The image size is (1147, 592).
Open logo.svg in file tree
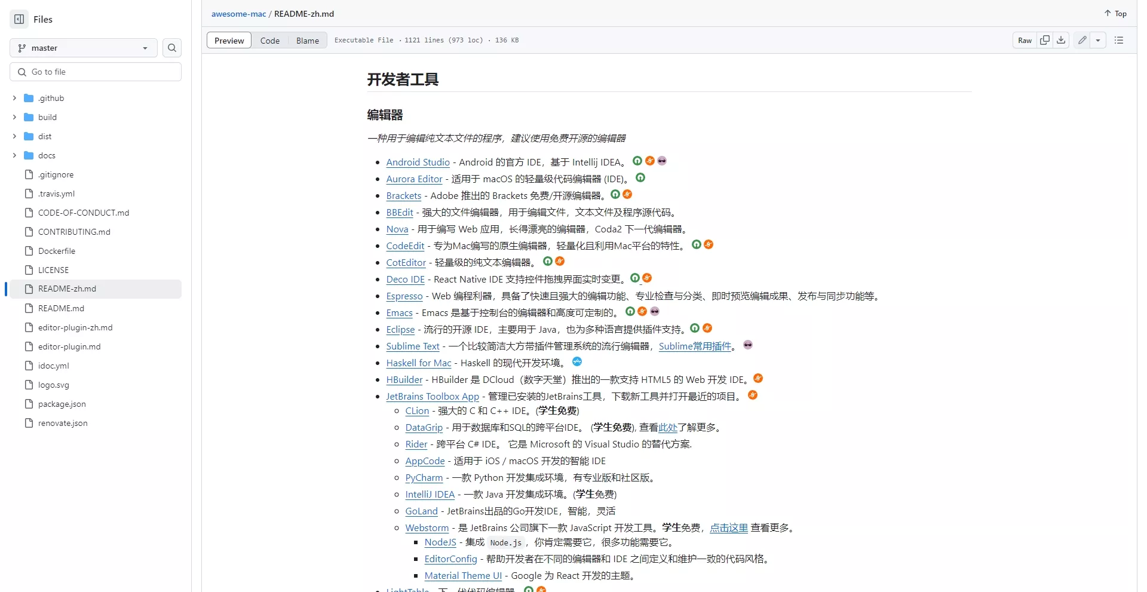54,385
